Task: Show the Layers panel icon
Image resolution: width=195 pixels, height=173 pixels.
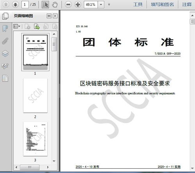Action: click(5, 53)
